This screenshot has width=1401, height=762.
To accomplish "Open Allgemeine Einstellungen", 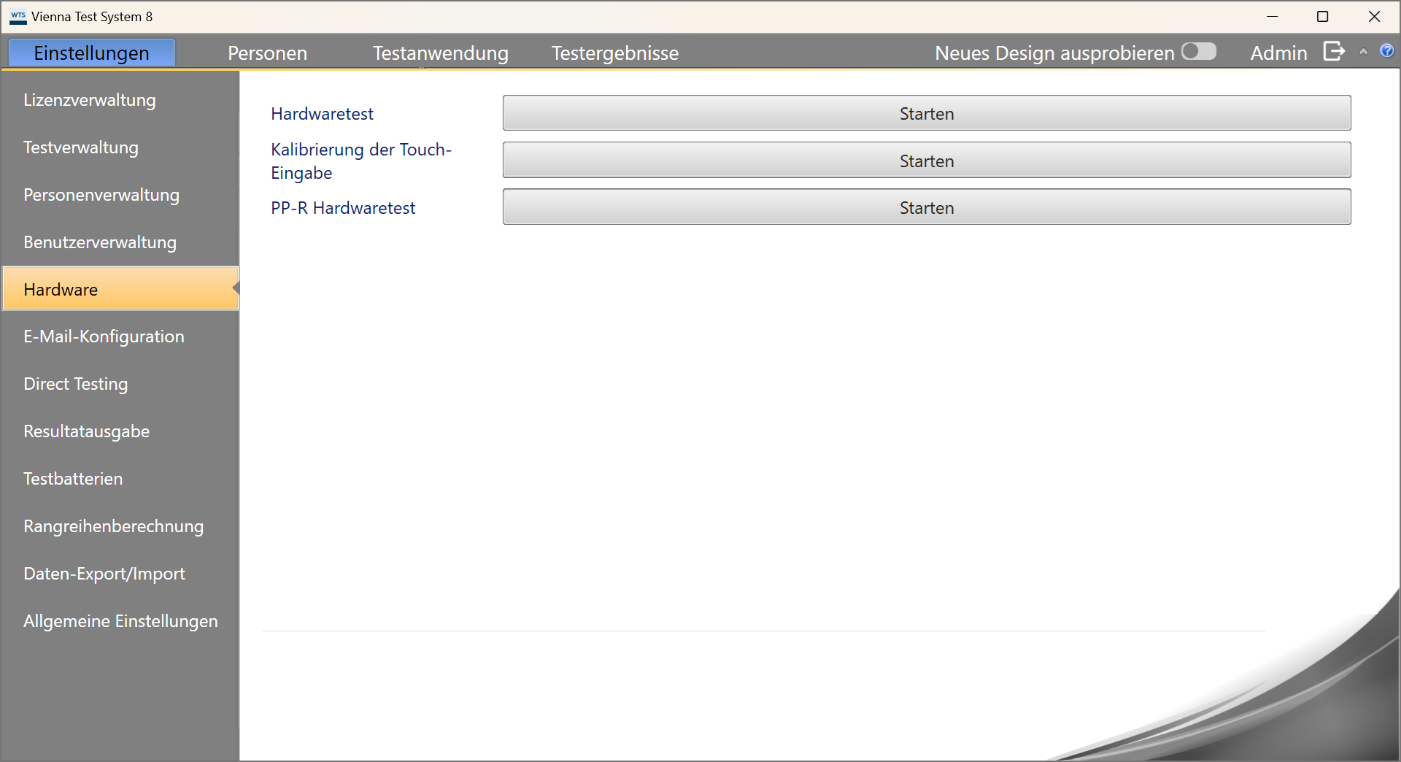I will (x=120, y=621).
